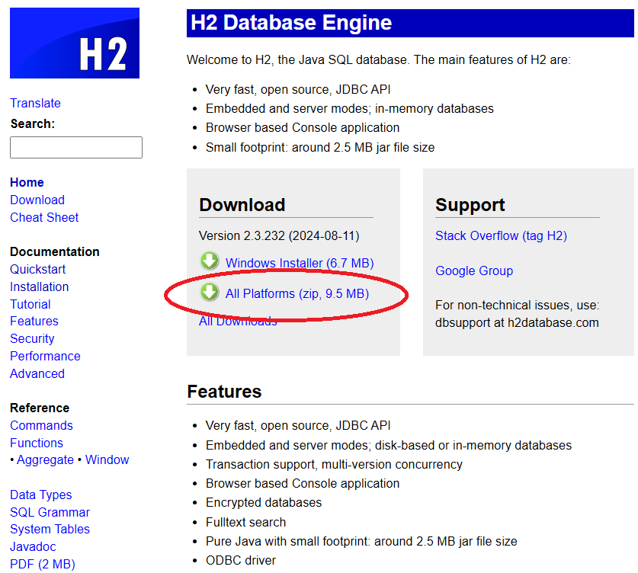Download All Platforms zip (9.5 MB)
Image resolution: width=638 pixels, height=573 pixels.
(297, 293)
